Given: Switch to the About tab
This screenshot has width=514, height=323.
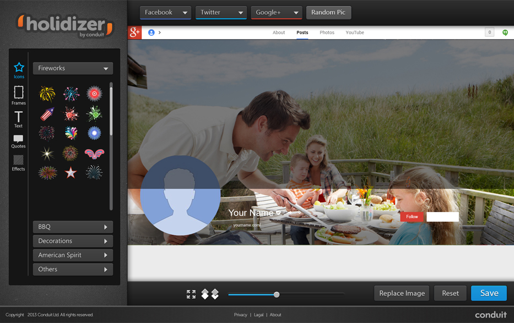Looking at the screenshot, I should (279, 32).
